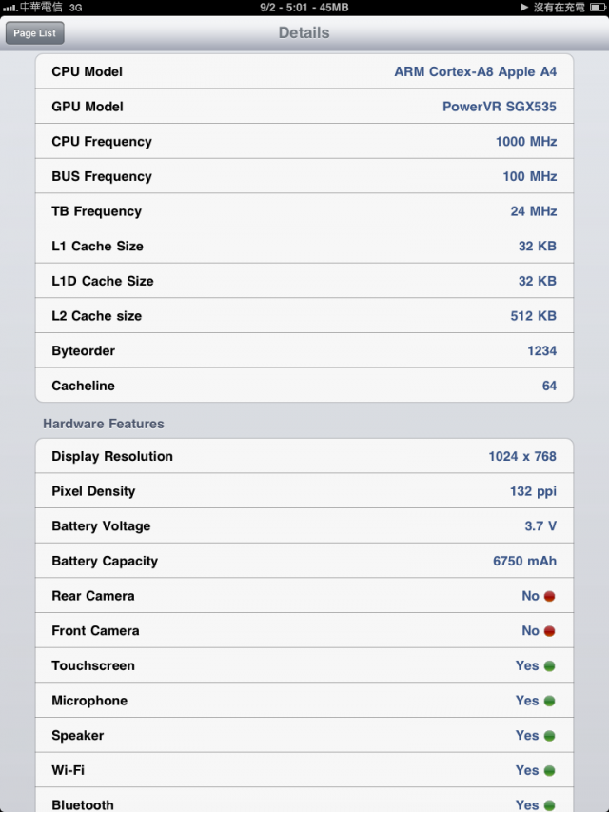Viewport: 609px width, 813px height.
Task: Click the red Front Camera status dot
Action: pos(549,631)
